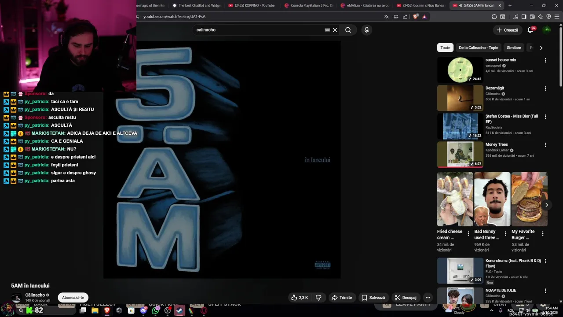Open options menu for sunset house mix
The image size is (563, 317).
click(545, 60)
